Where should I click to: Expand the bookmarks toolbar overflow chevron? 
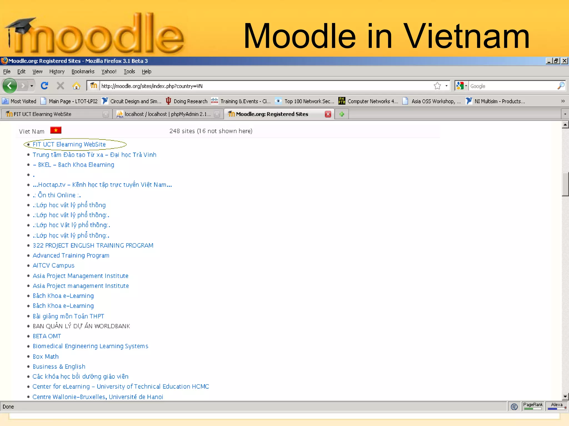[563, 101]
